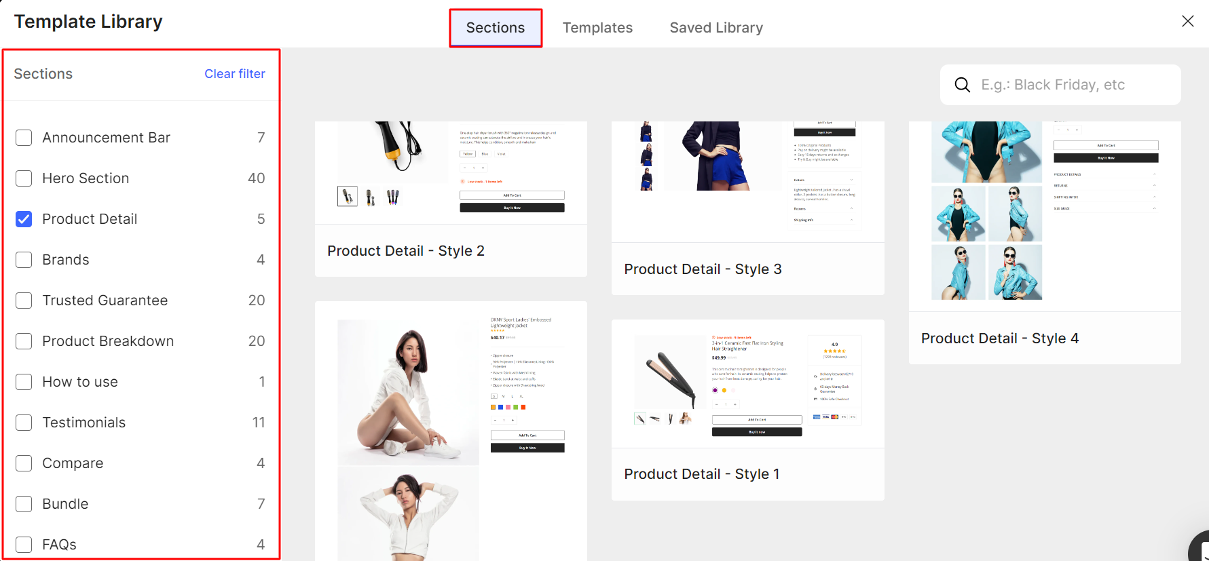Open Product Detail - Style 2 thumbnail
Image resolution: width=1209 pixels, height=561 pixels.
point(451,172)
